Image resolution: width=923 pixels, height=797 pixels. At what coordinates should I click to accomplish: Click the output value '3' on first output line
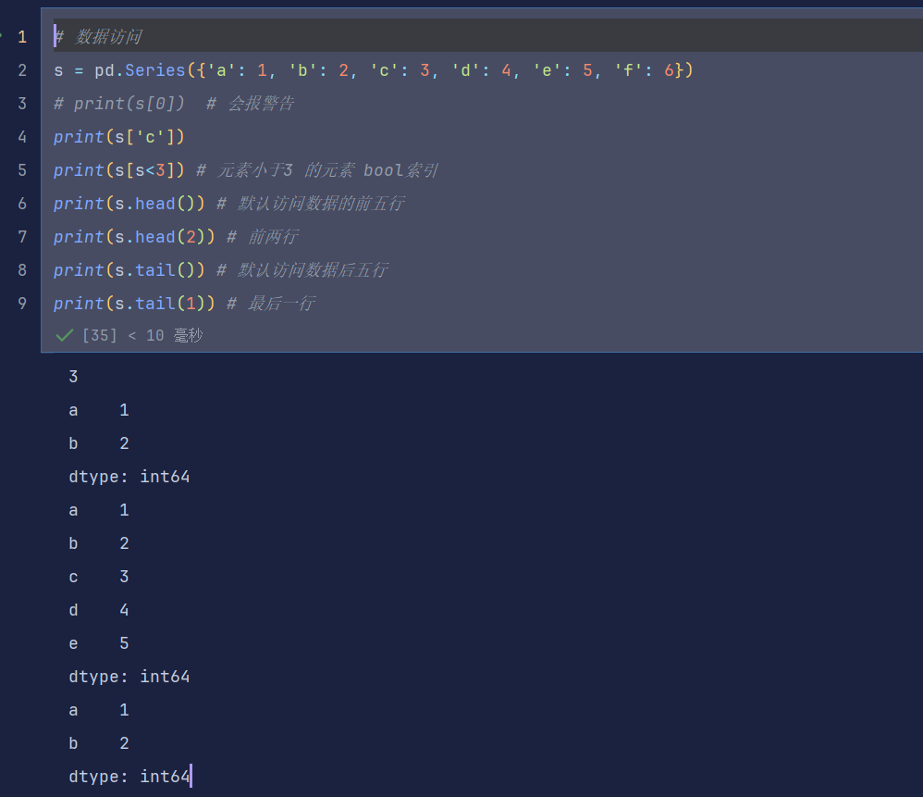coord(73,377)
